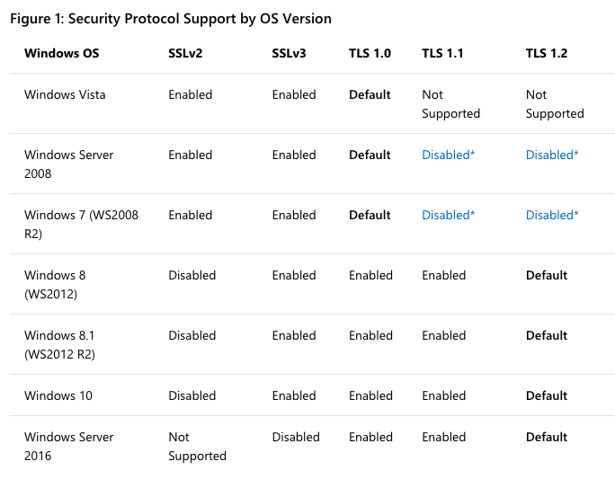Click Default in Windows 10 TLS 1.2 cell
615x479 pixels.
(547, 395)
